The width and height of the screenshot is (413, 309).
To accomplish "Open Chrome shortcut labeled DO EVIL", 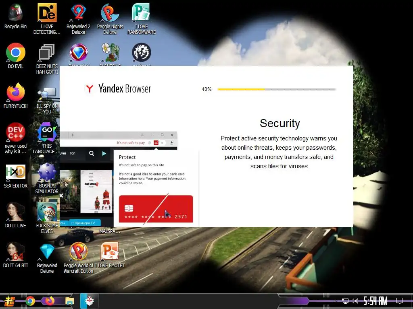I will pos(16,56).
